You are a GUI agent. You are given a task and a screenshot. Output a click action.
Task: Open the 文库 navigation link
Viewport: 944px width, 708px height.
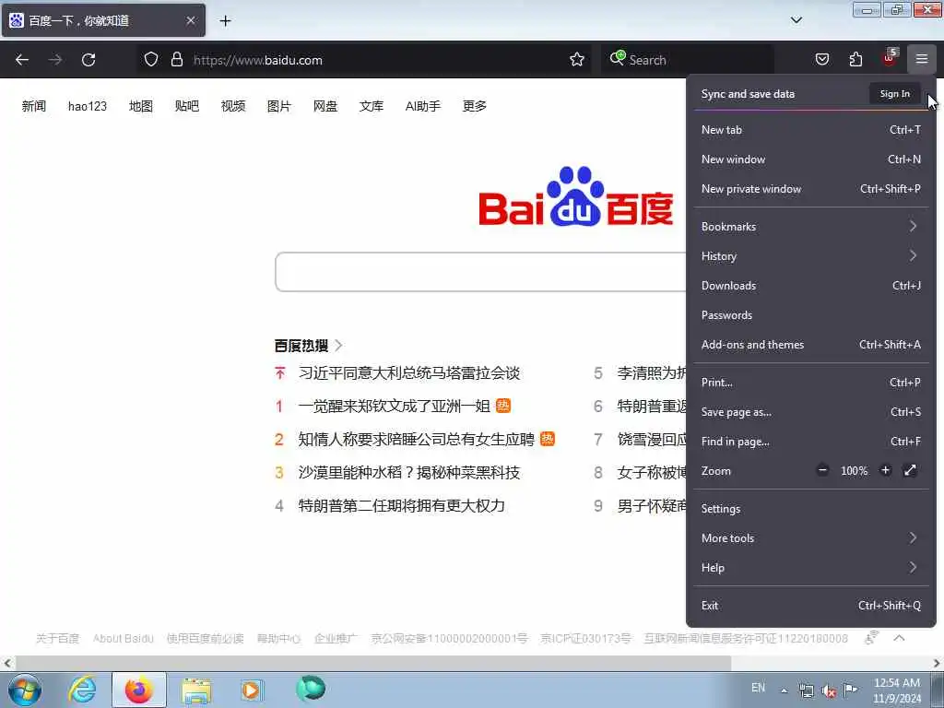point(372,106)
